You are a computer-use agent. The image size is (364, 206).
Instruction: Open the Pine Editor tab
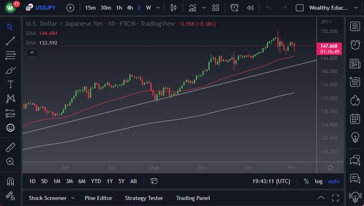[98, 198]
